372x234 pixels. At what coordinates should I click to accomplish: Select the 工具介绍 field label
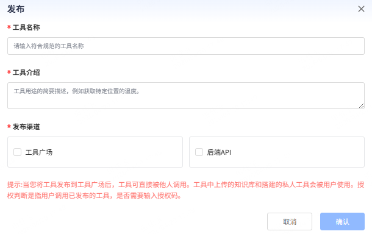pos(26,73)
